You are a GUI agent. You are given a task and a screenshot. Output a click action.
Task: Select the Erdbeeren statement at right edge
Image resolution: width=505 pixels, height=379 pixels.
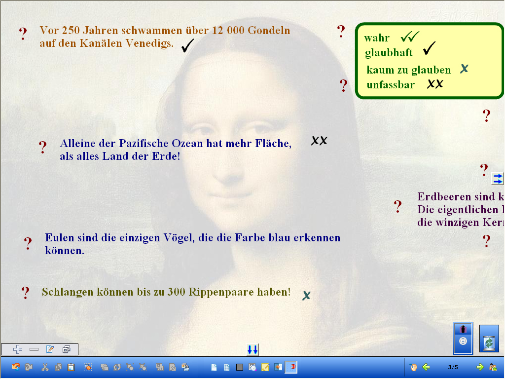coord(461,209)
